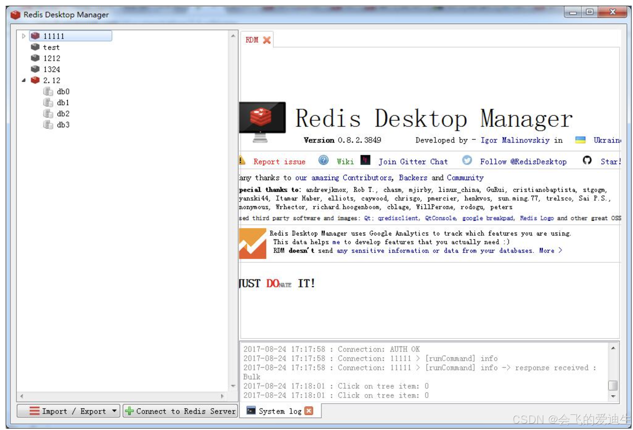This screenshot has height=430, width=633.
Task: Open Igor Malinovskiy developer link
Action: click(515, 140)
